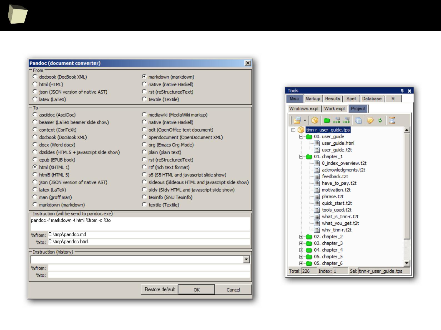Expand the 05. chapter_5 group
Viewport: 441px width, 330px height.
click(x=301, y=257)
